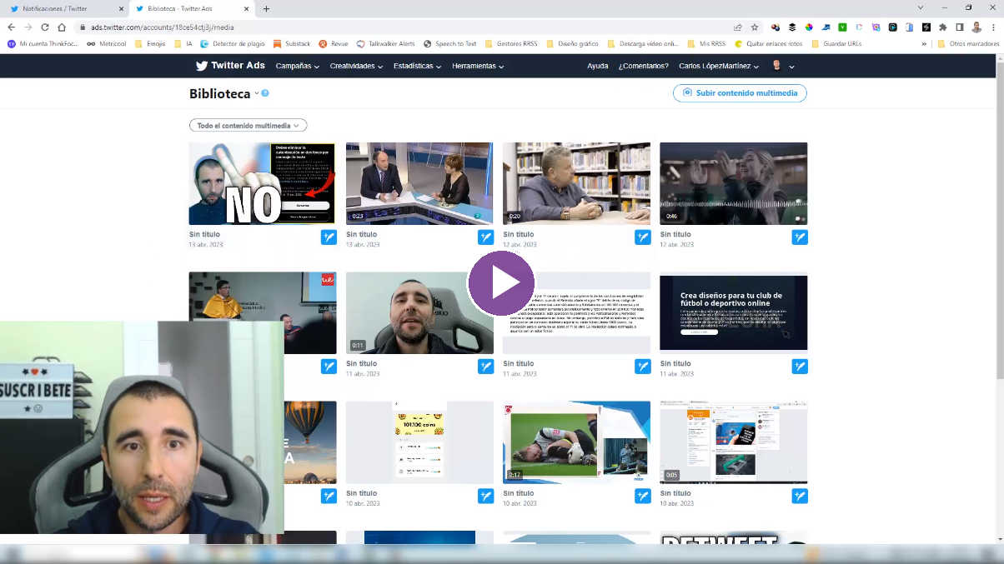Image resolution: width=1004 pixels, height=564 pixels.
Task: Open the Biblioteca title chevron
Action: (257, 93)
